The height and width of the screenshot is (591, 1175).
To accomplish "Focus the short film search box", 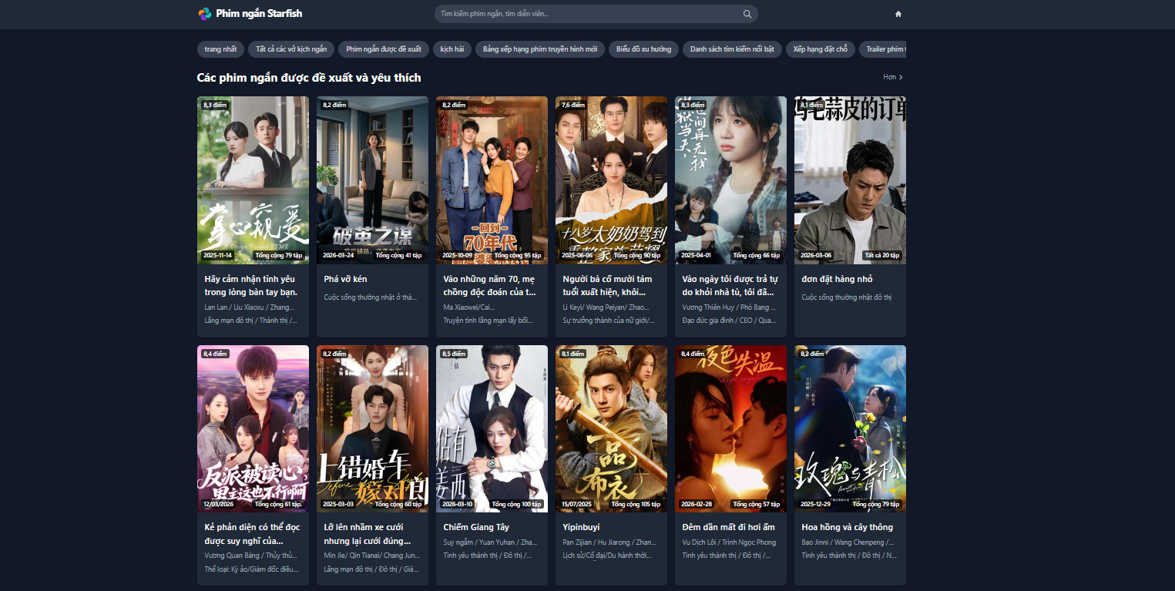I will tap(596, 14).
